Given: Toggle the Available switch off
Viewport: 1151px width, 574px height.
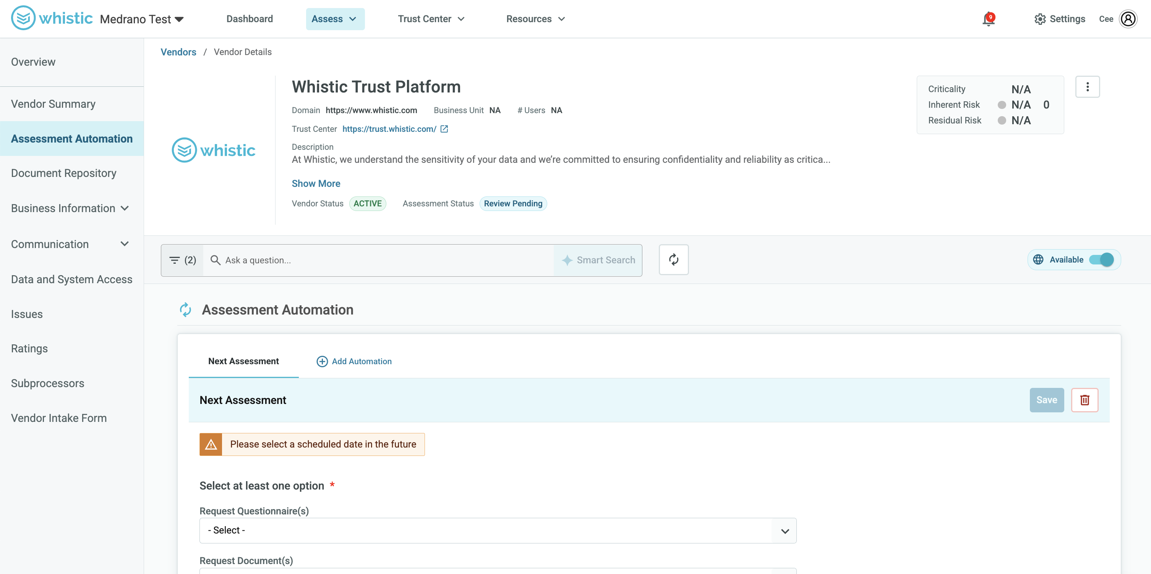Looking at the screenshot, I should [1101, 259].
